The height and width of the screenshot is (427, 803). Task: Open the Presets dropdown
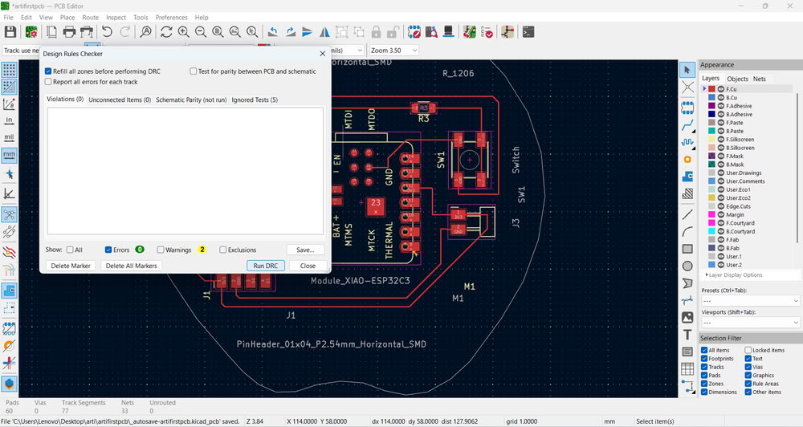[750, 300]
